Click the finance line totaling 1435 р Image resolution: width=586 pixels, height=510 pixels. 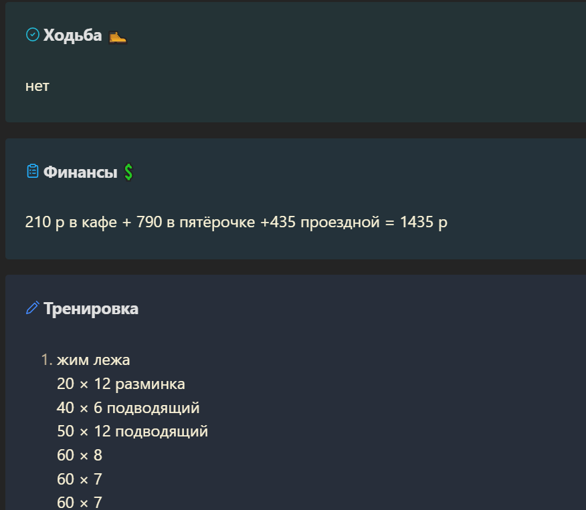[x=236, y=222]
